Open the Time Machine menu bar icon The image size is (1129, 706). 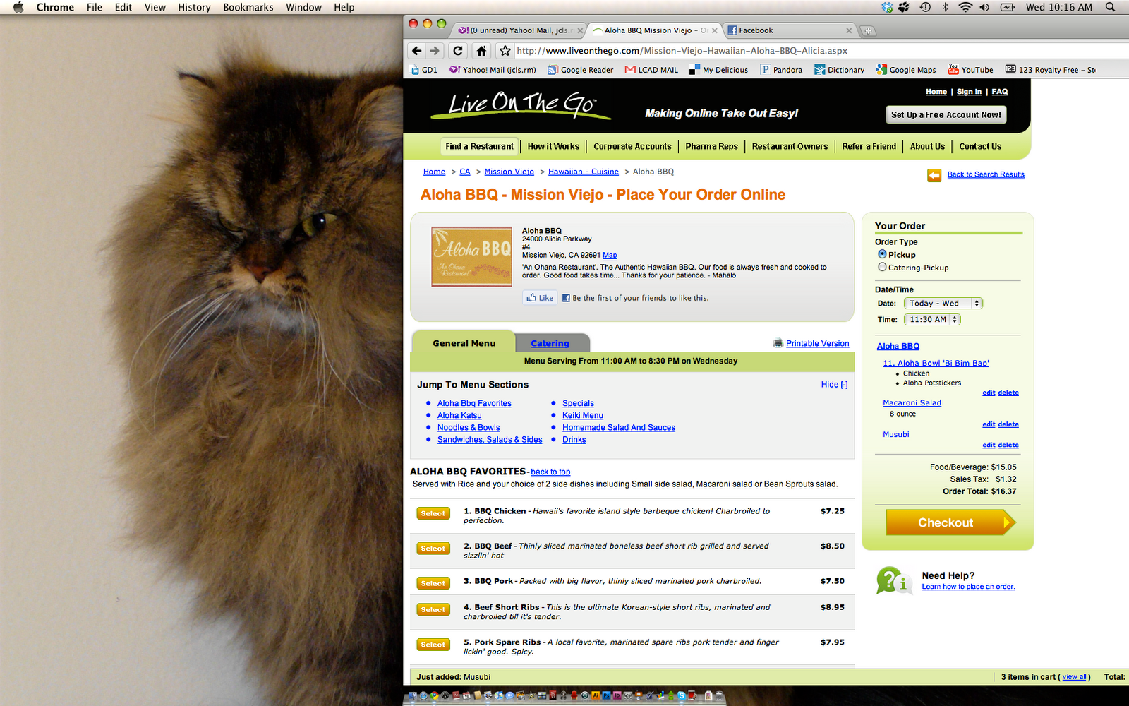pyautogui.click(x=925, y=7)
